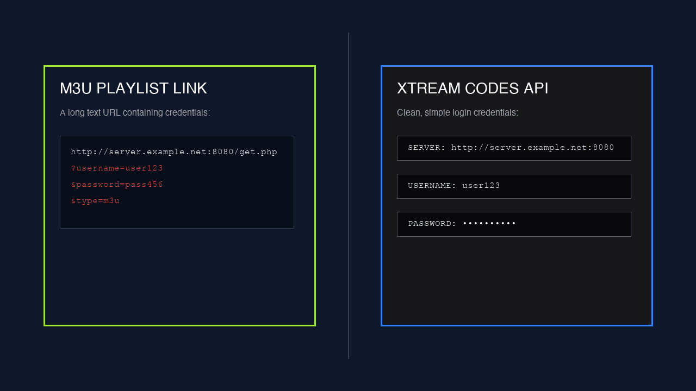Screen dimensions: 696x391
Task: Click the http://server.example.net:8080/get.php line
Action: 174,152
